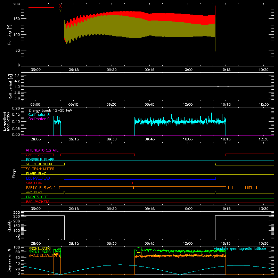Click the SC_TRANSMITTER flag label
Viewport: 278px width, 278px height.
[40, 169]
